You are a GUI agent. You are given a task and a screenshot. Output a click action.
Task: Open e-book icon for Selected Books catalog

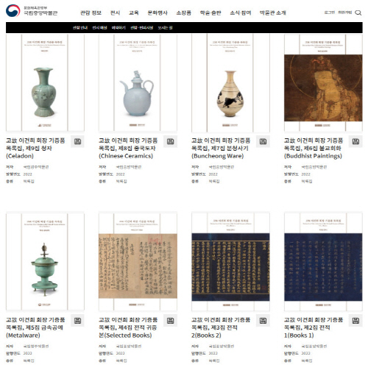click(170, 321)
